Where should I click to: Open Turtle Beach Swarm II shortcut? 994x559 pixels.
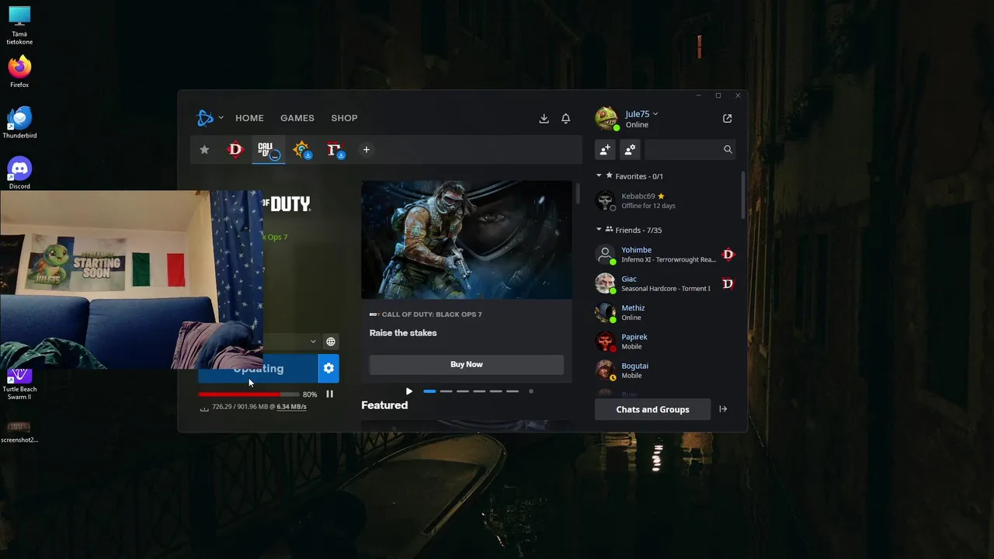coord(19,384)
